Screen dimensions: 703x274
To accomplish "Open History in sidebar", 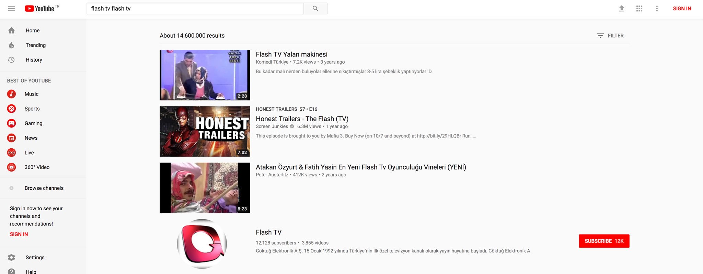I will click(x=34, y=60).
